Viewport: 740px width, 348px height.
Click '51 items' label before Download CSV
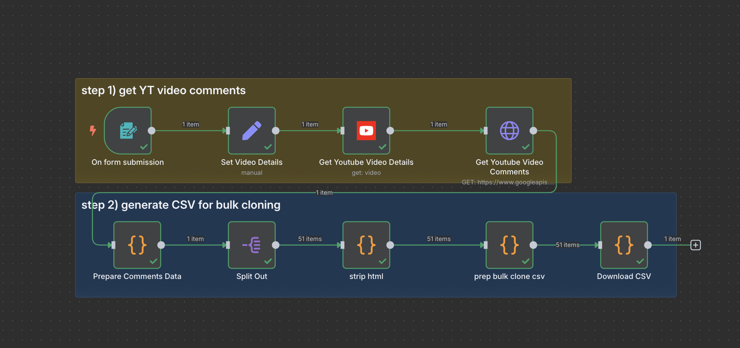pos(568,245)
